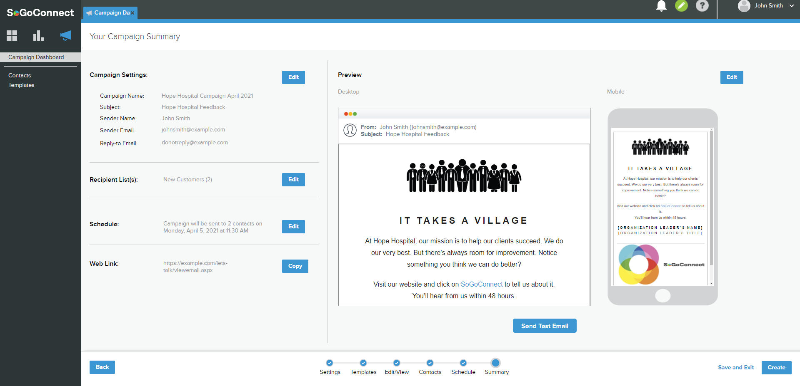Click the web link URL text

click(195, 267)
